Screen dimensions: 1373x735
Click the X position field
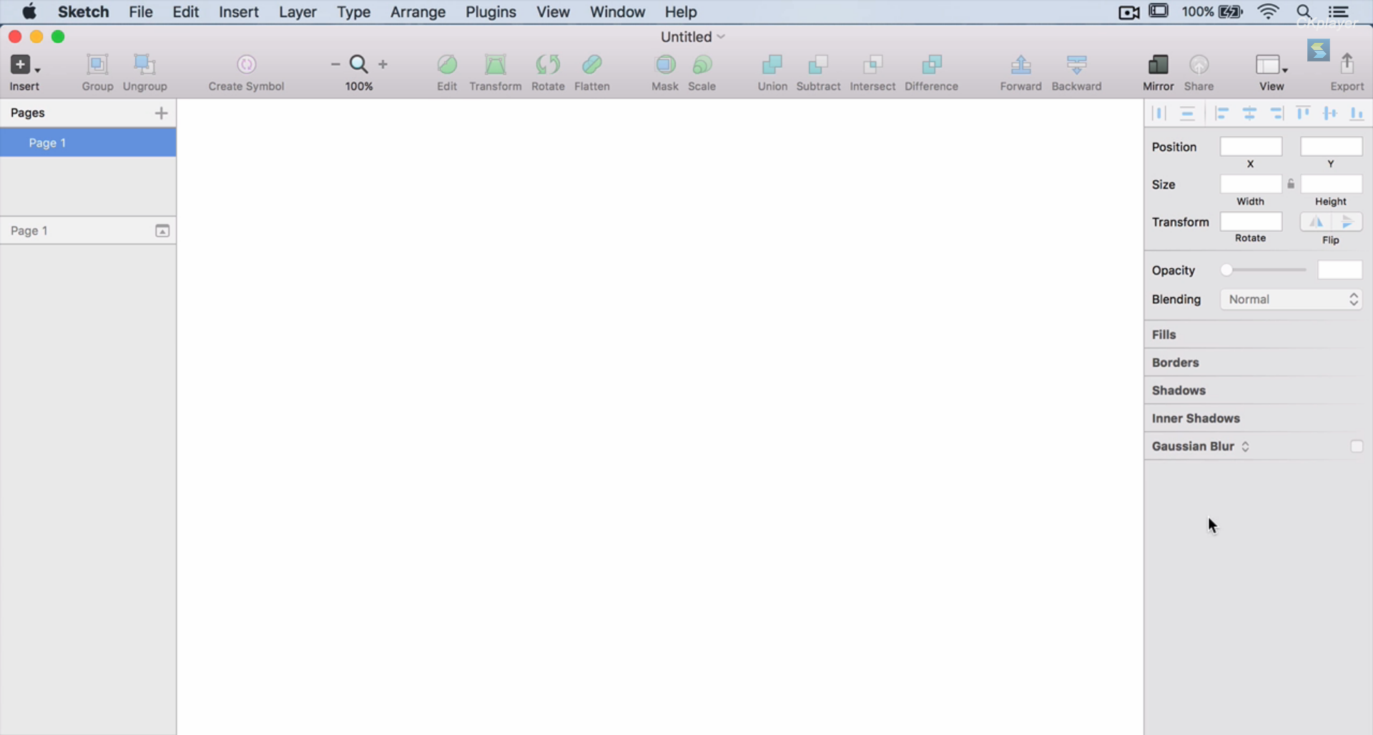pos(1251,147)
